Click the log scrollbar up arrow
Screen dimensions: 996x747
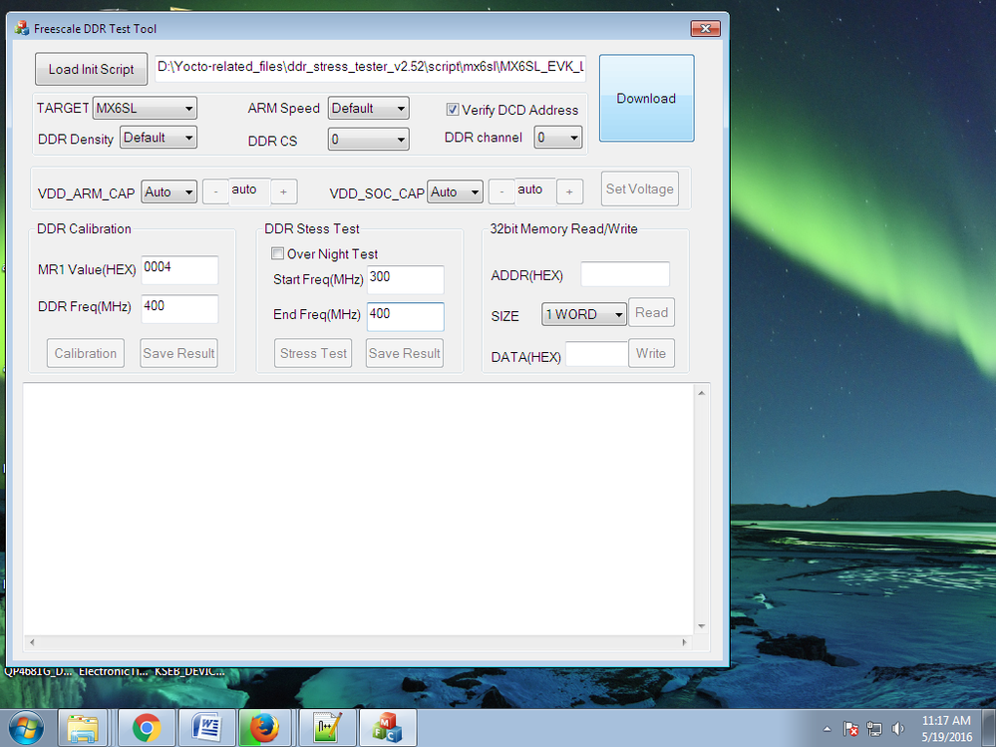point(701,393)
